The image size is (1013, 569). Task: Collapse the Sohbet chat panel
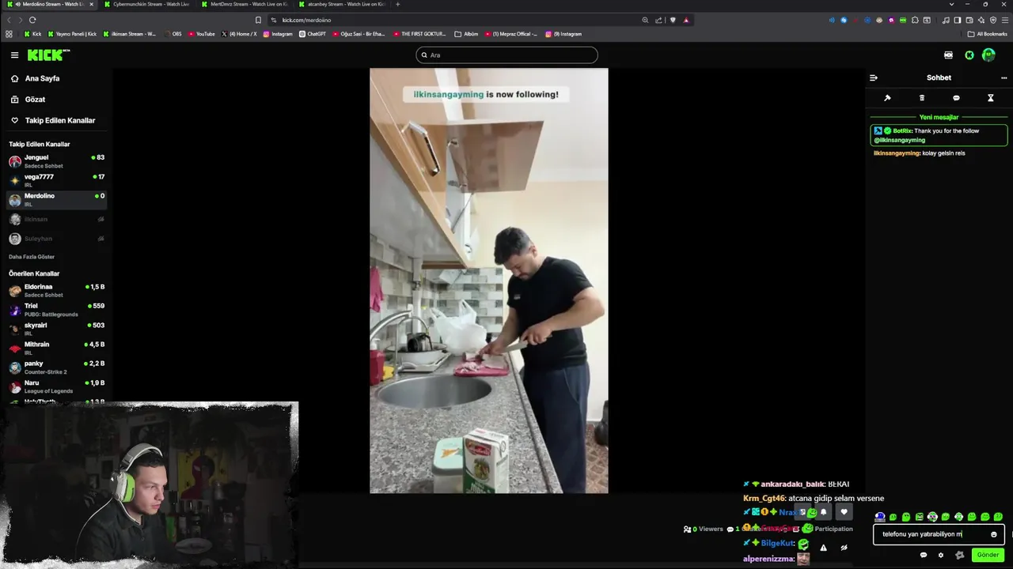[x=874, y=77]
